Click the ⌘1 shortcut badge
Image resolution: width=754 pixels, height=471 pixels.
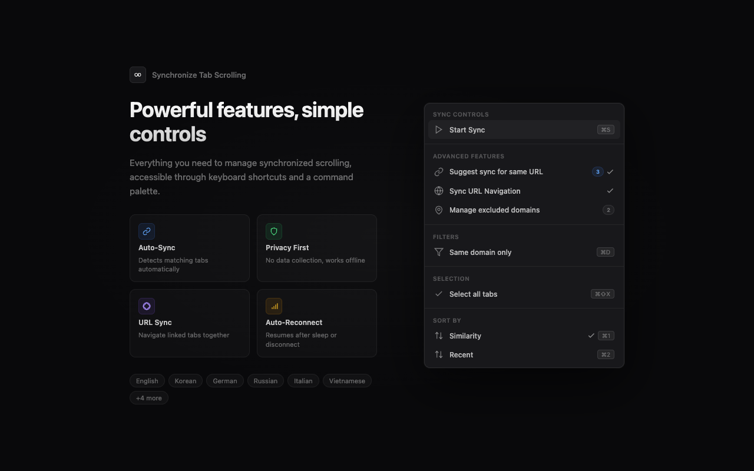(x=606, y=336)
